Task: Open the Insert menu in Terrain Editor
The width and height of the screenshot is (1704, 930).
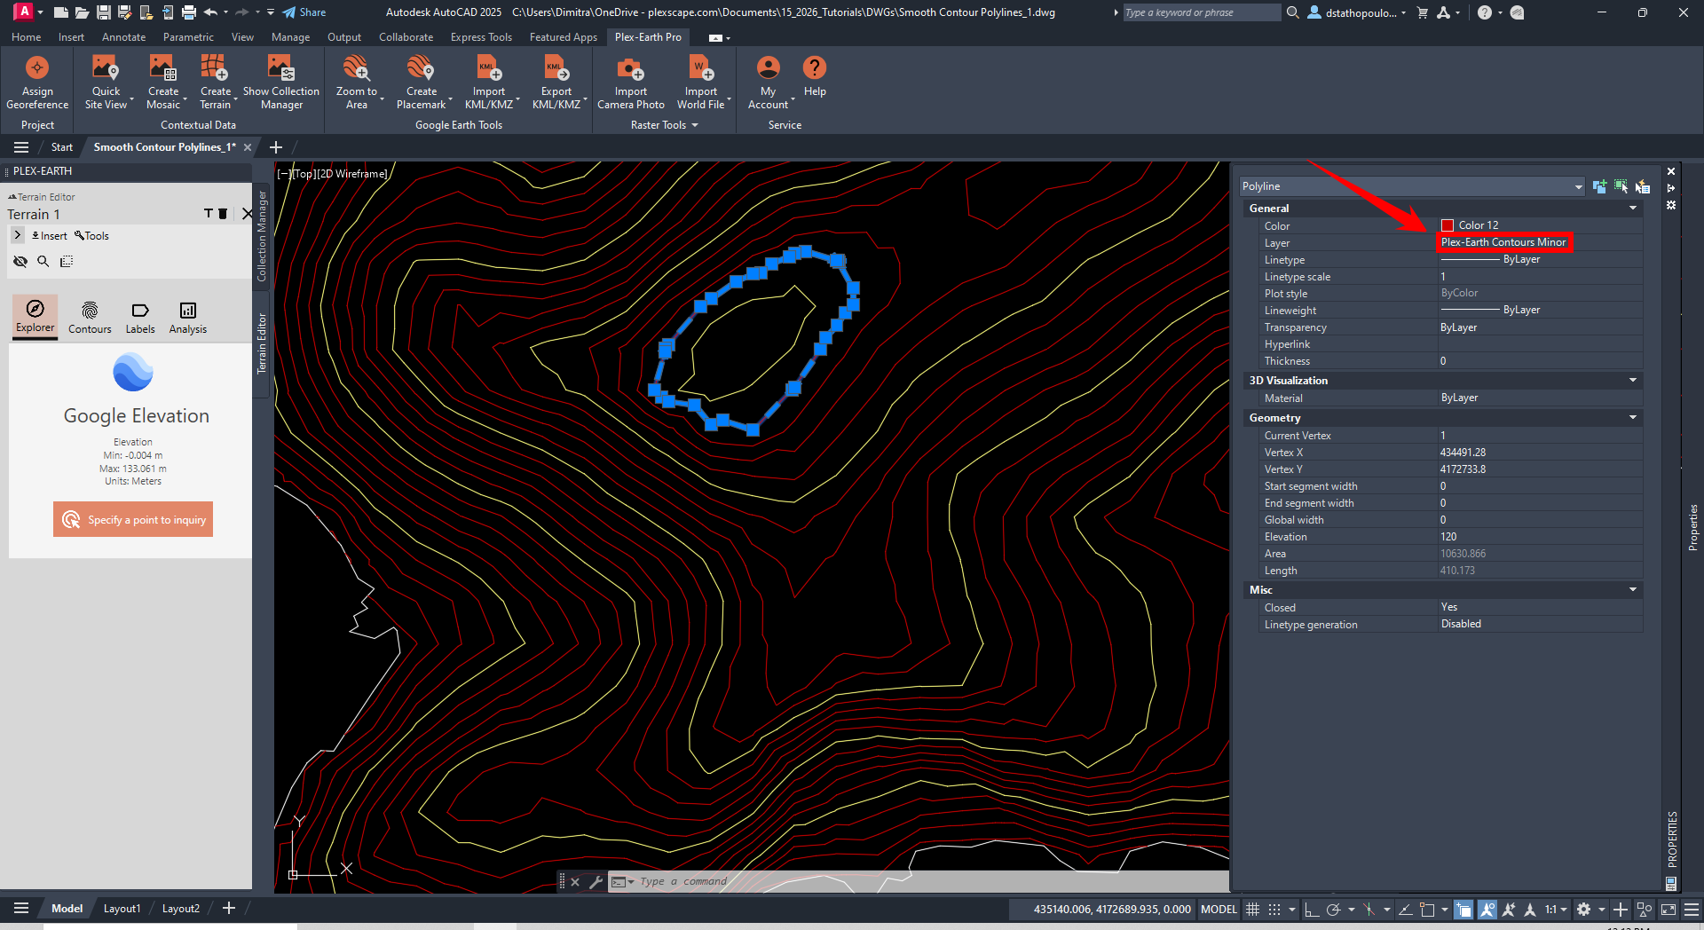Action: point(50,235)
